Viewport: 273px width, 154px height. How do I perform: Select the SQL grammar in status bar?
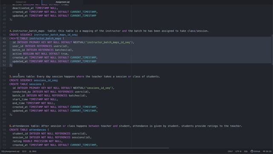(246, 151)
